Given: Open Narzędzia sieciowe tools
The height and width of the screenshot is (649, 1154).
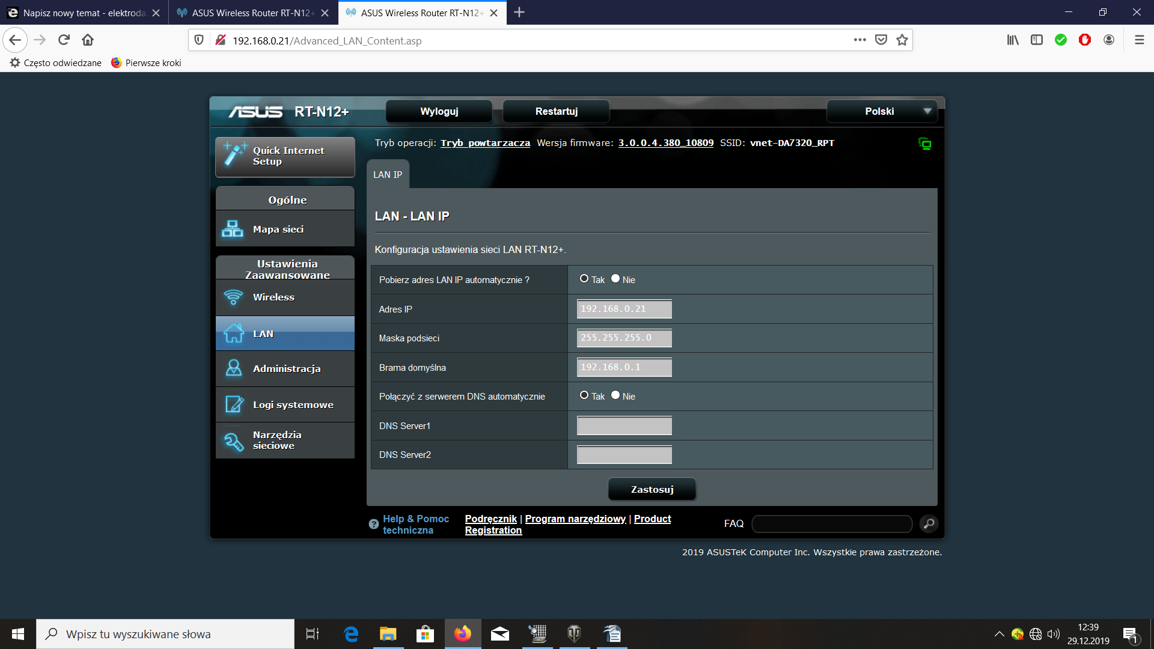Looking at the screenshot, I should pyautogui.click(x=278, y=440).
